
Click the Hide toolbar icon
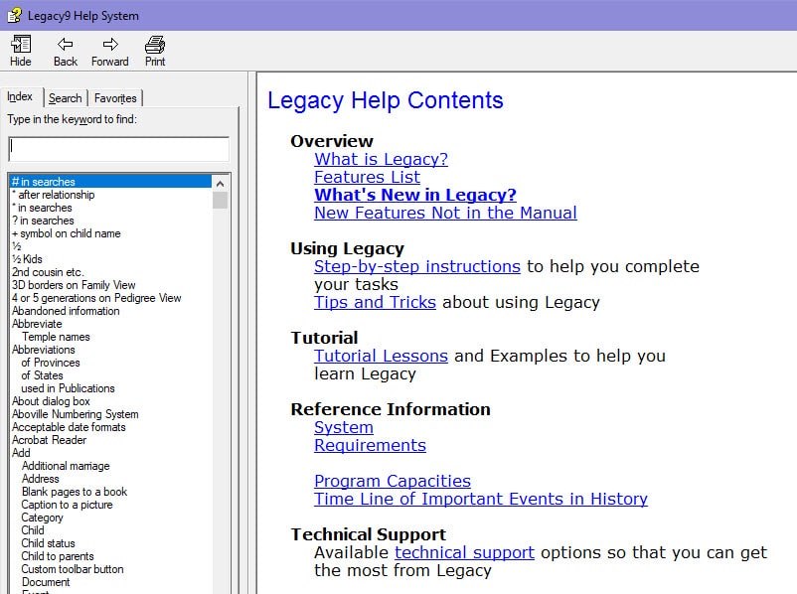tap(20, 45)
